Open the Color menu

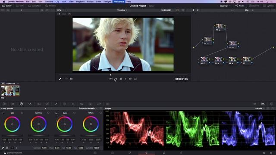pos(98,2)
